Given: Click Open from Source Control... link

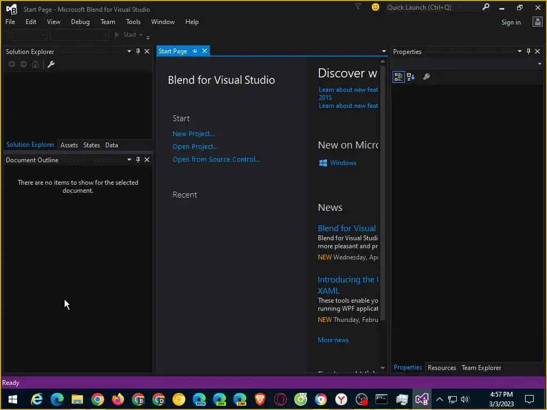Looking at the screenshot, I should (x=216, y=159).
